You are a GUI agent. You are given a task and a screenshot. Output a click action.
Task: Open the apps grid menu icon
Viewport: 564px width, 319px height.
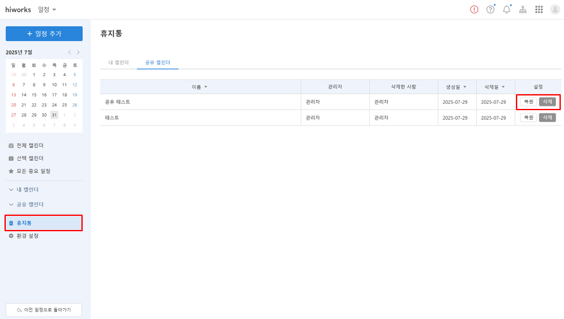[x=539, y=10]
